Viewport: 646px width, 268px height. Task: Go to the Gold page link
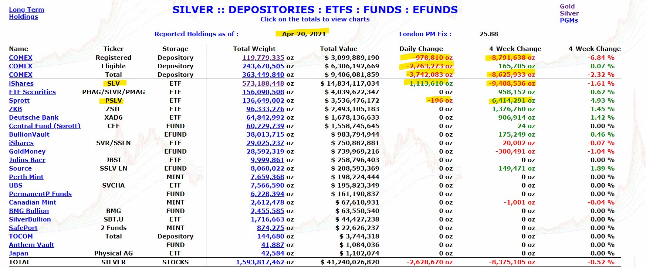coord(567,6)
